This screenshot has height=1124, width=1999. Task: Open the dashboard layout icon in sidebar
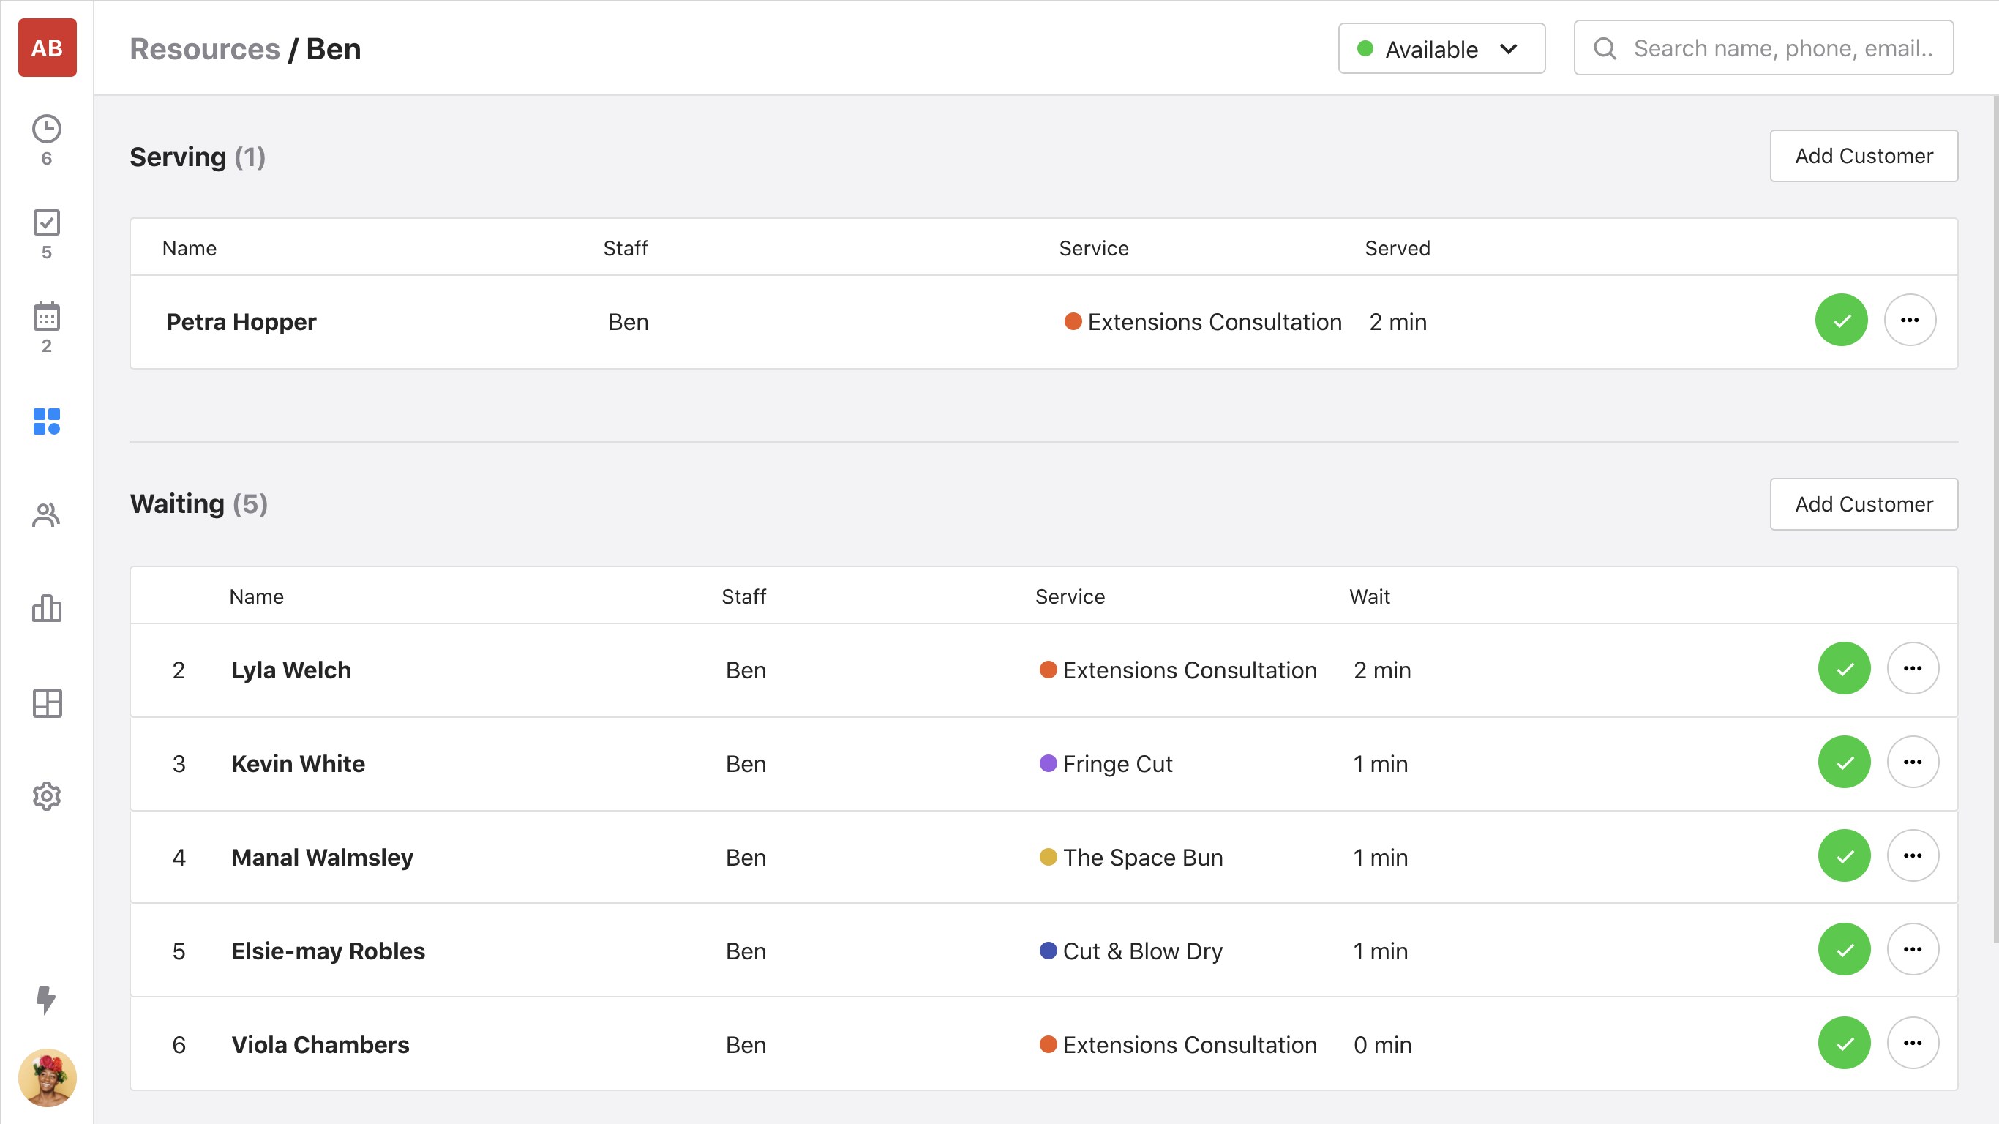tap(47, 703)
